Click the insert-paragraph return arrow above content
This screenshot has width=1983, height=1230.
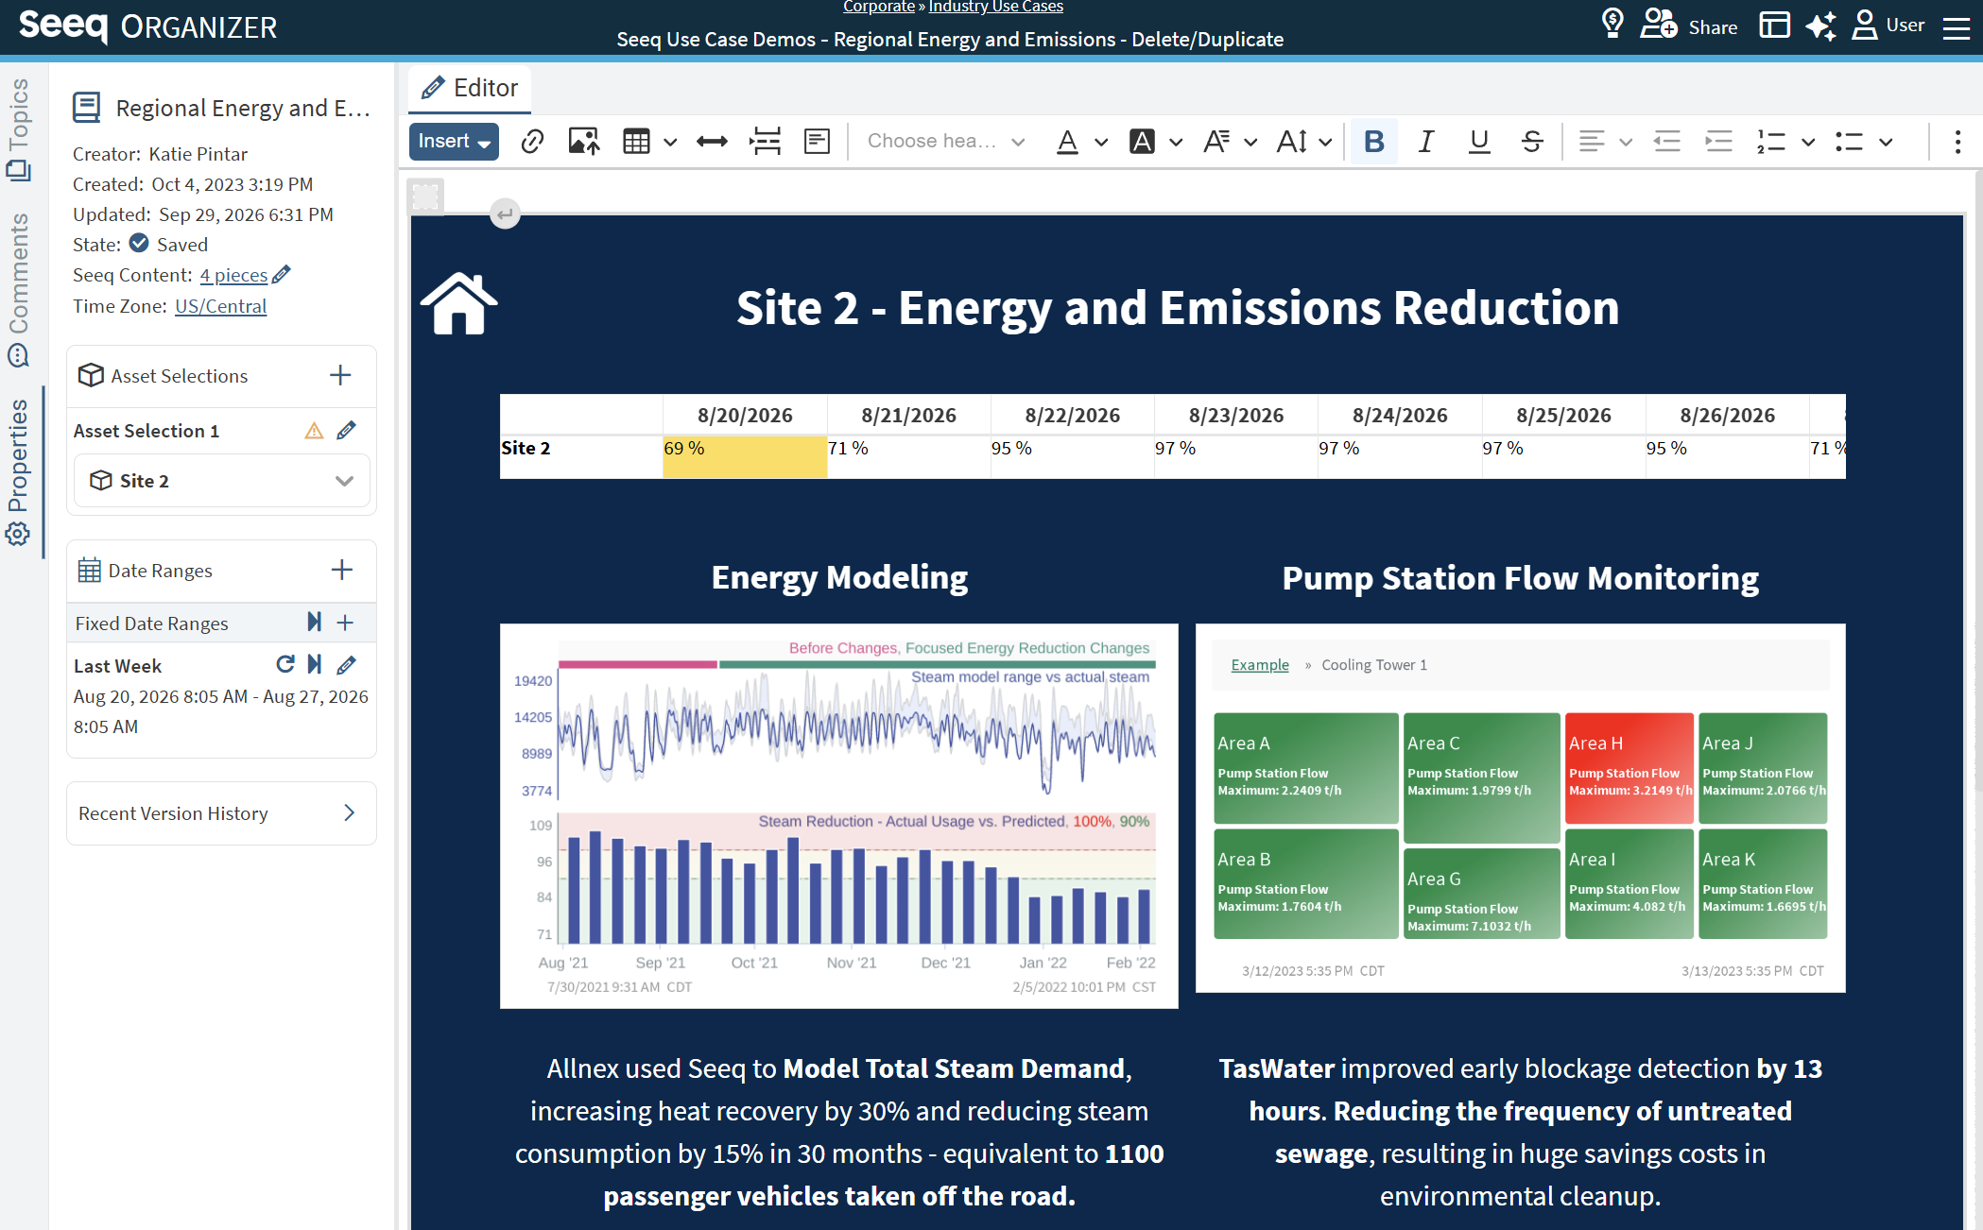[506, 214]
